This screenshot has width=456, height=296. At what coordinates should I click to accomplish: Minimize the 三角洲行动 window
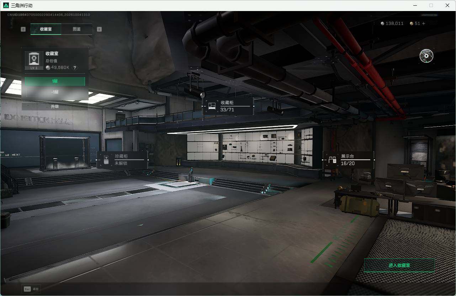[415, 5]
